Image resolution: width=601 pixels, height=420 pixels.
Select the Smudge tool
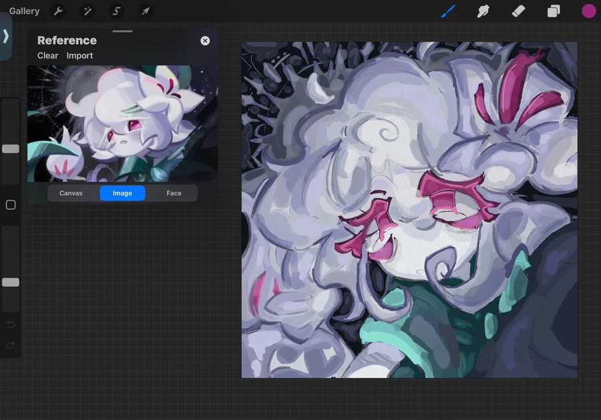pyautogui.click(x=483, y=11)
